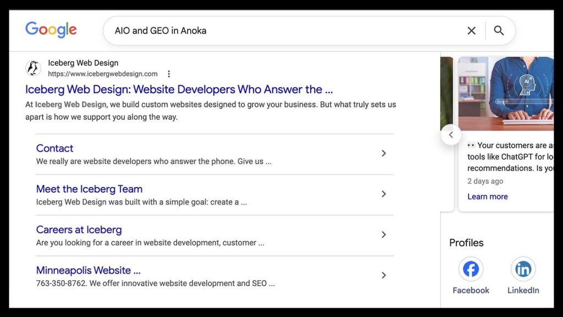
Task: Click the Iceberg Web Design site name above URL
Action: (84, 63)
